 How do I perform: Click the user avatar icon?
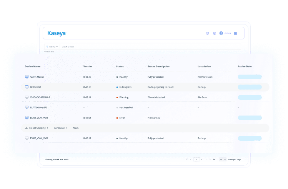click(x=221, y=33)
